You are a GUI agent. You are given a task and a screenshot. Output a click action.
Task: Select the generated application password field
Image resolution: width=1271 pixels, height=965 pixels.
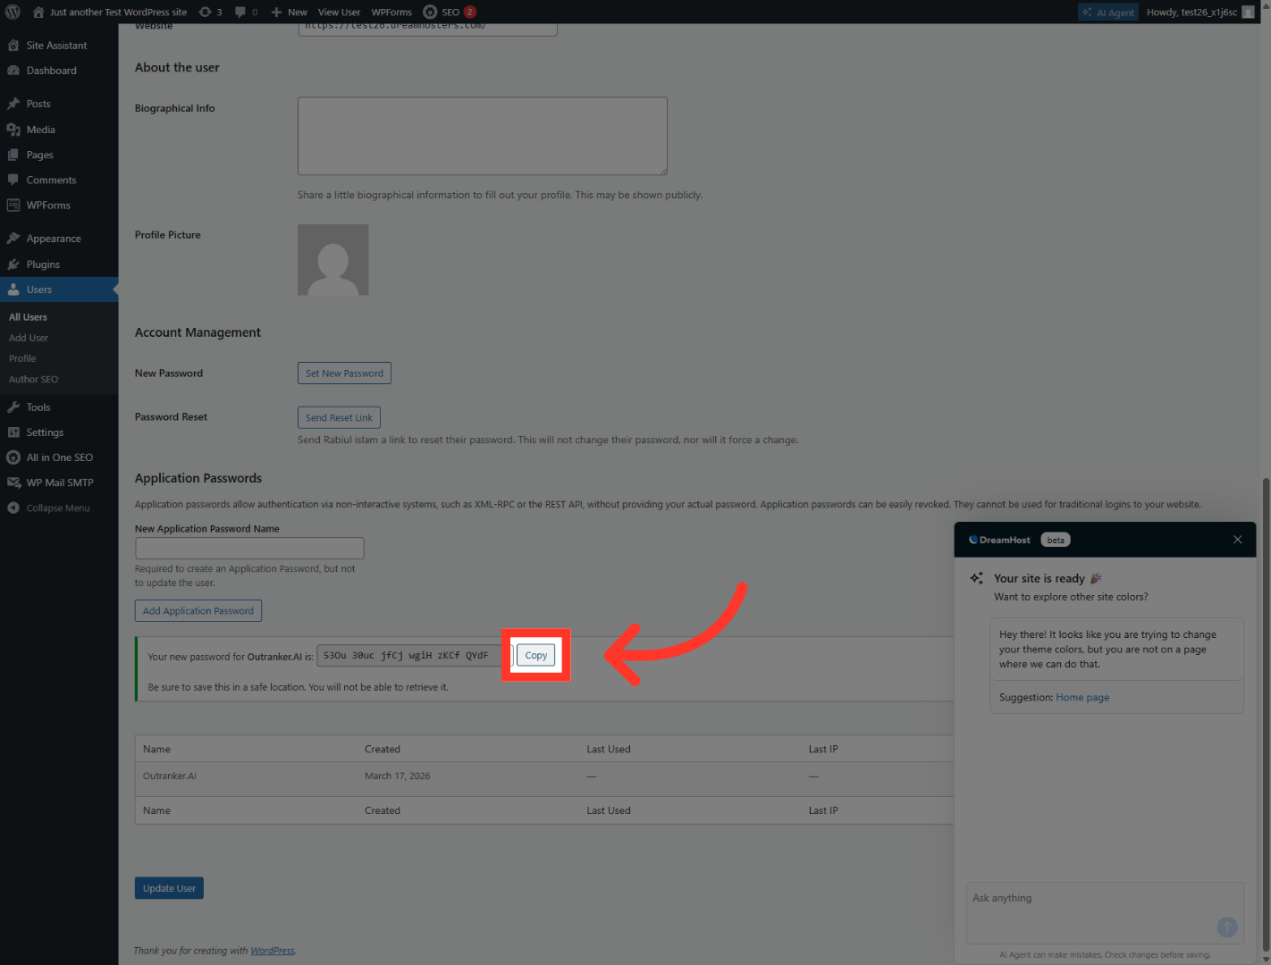click(416, 656)
